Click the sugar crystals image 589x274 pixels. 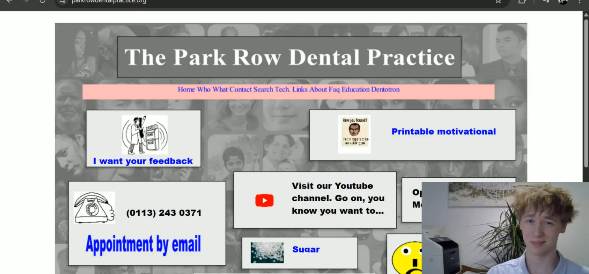point(267,253)
